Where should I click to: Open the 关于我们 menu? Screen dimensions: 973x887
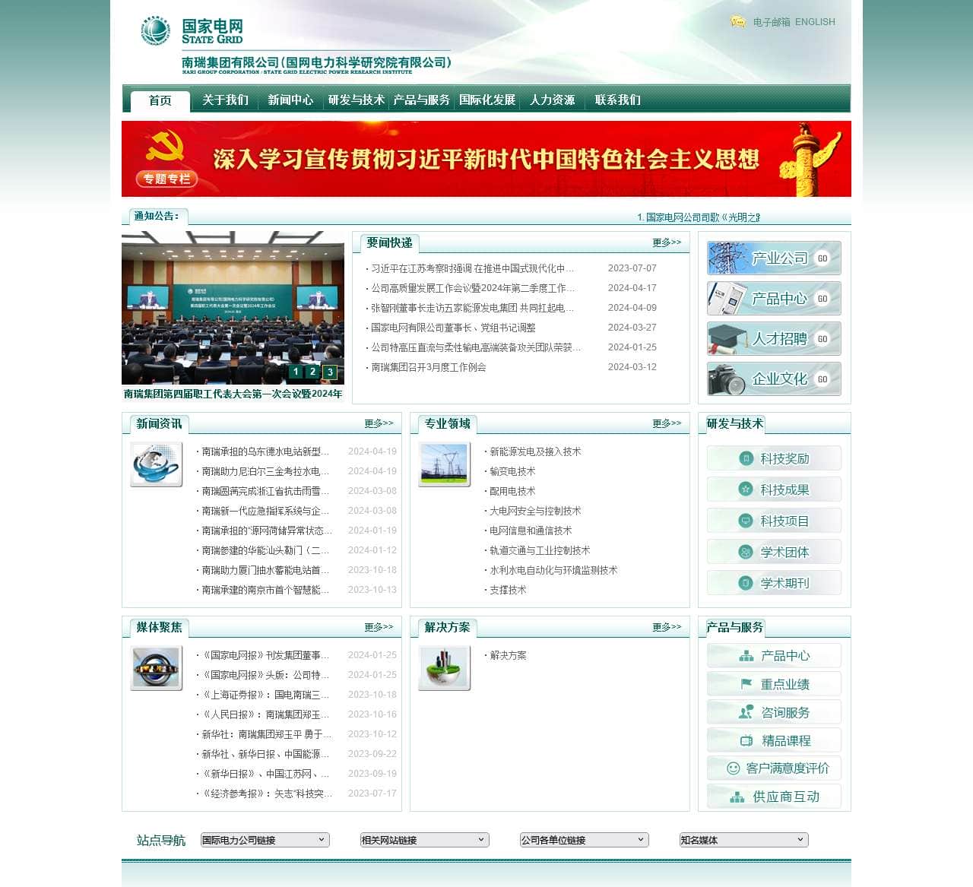coord(225,100)
